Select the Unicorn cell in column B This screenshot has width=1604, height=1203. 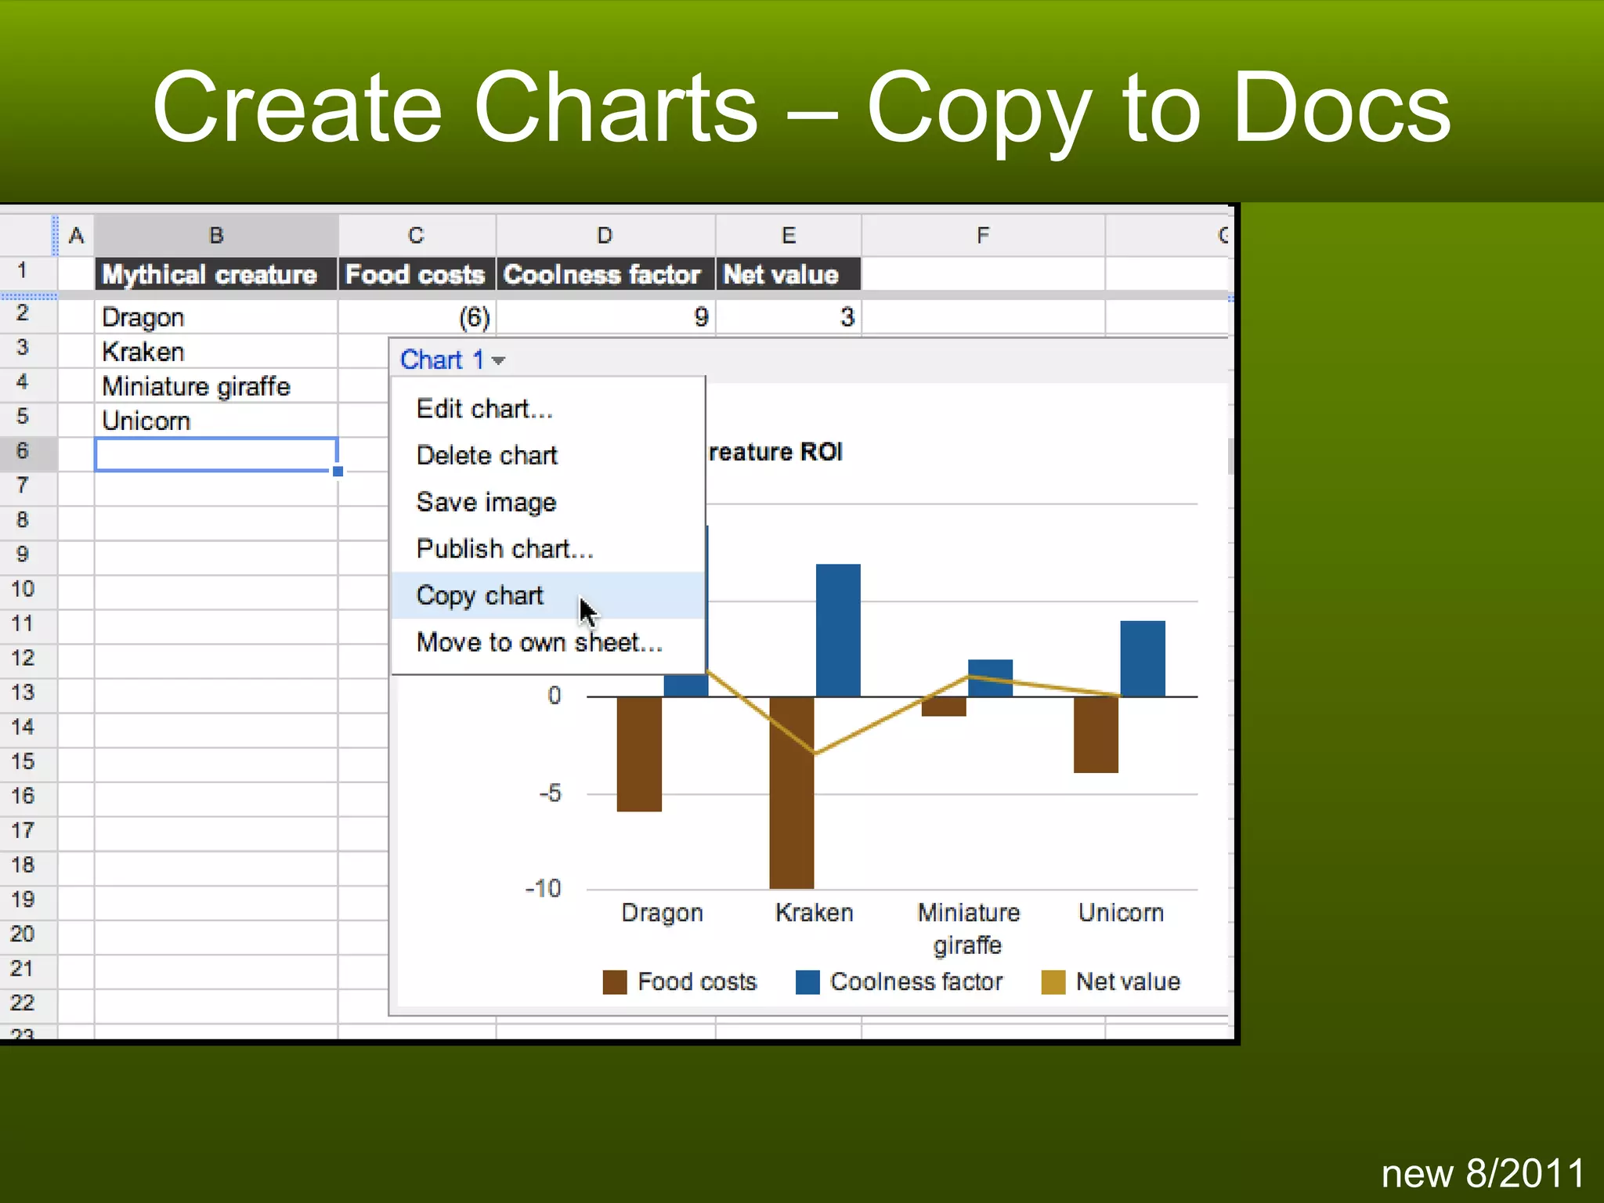tap(216, 421)
